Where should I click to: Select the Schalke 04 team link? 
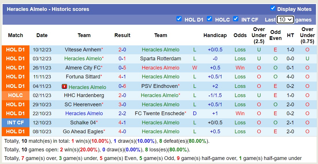point(83,123)
